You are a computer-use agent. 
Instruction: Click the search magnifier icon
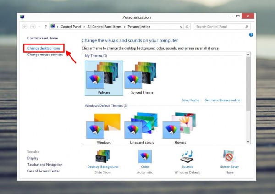pyautogui.click(x=247, y=27)
